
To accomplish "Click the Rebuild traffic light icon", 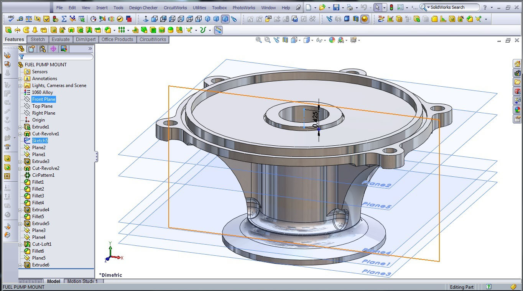I will pyautogui.click(x=391, y=7).
